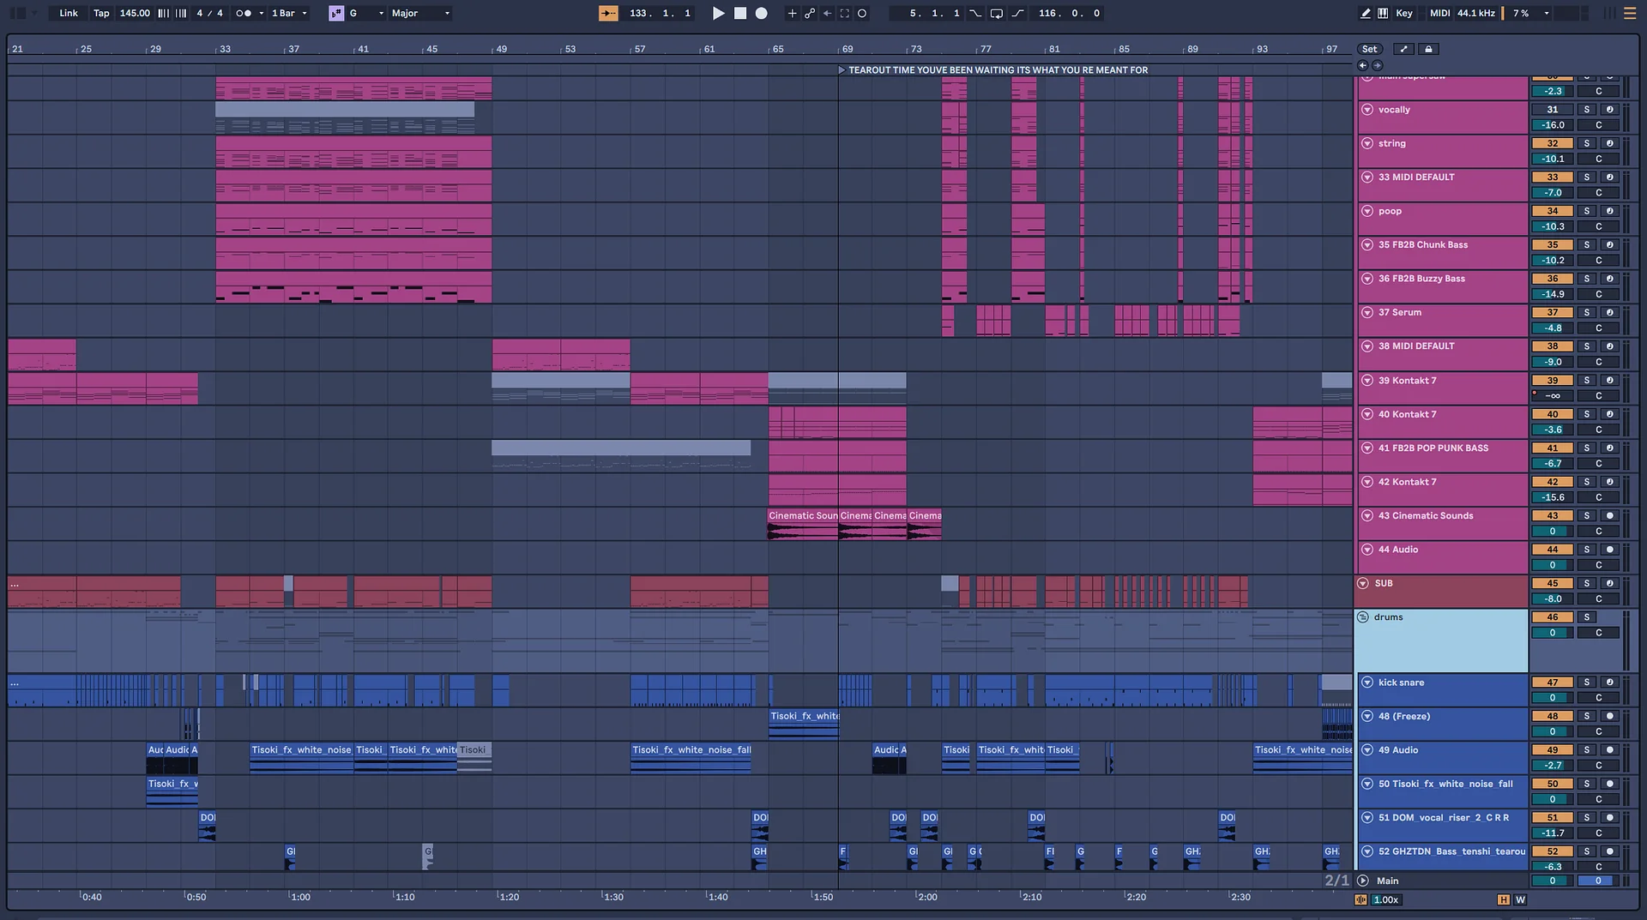Click the Re-enable Automation arrow icon
Screen dimensions: 1647x920
tap(827, 13)
